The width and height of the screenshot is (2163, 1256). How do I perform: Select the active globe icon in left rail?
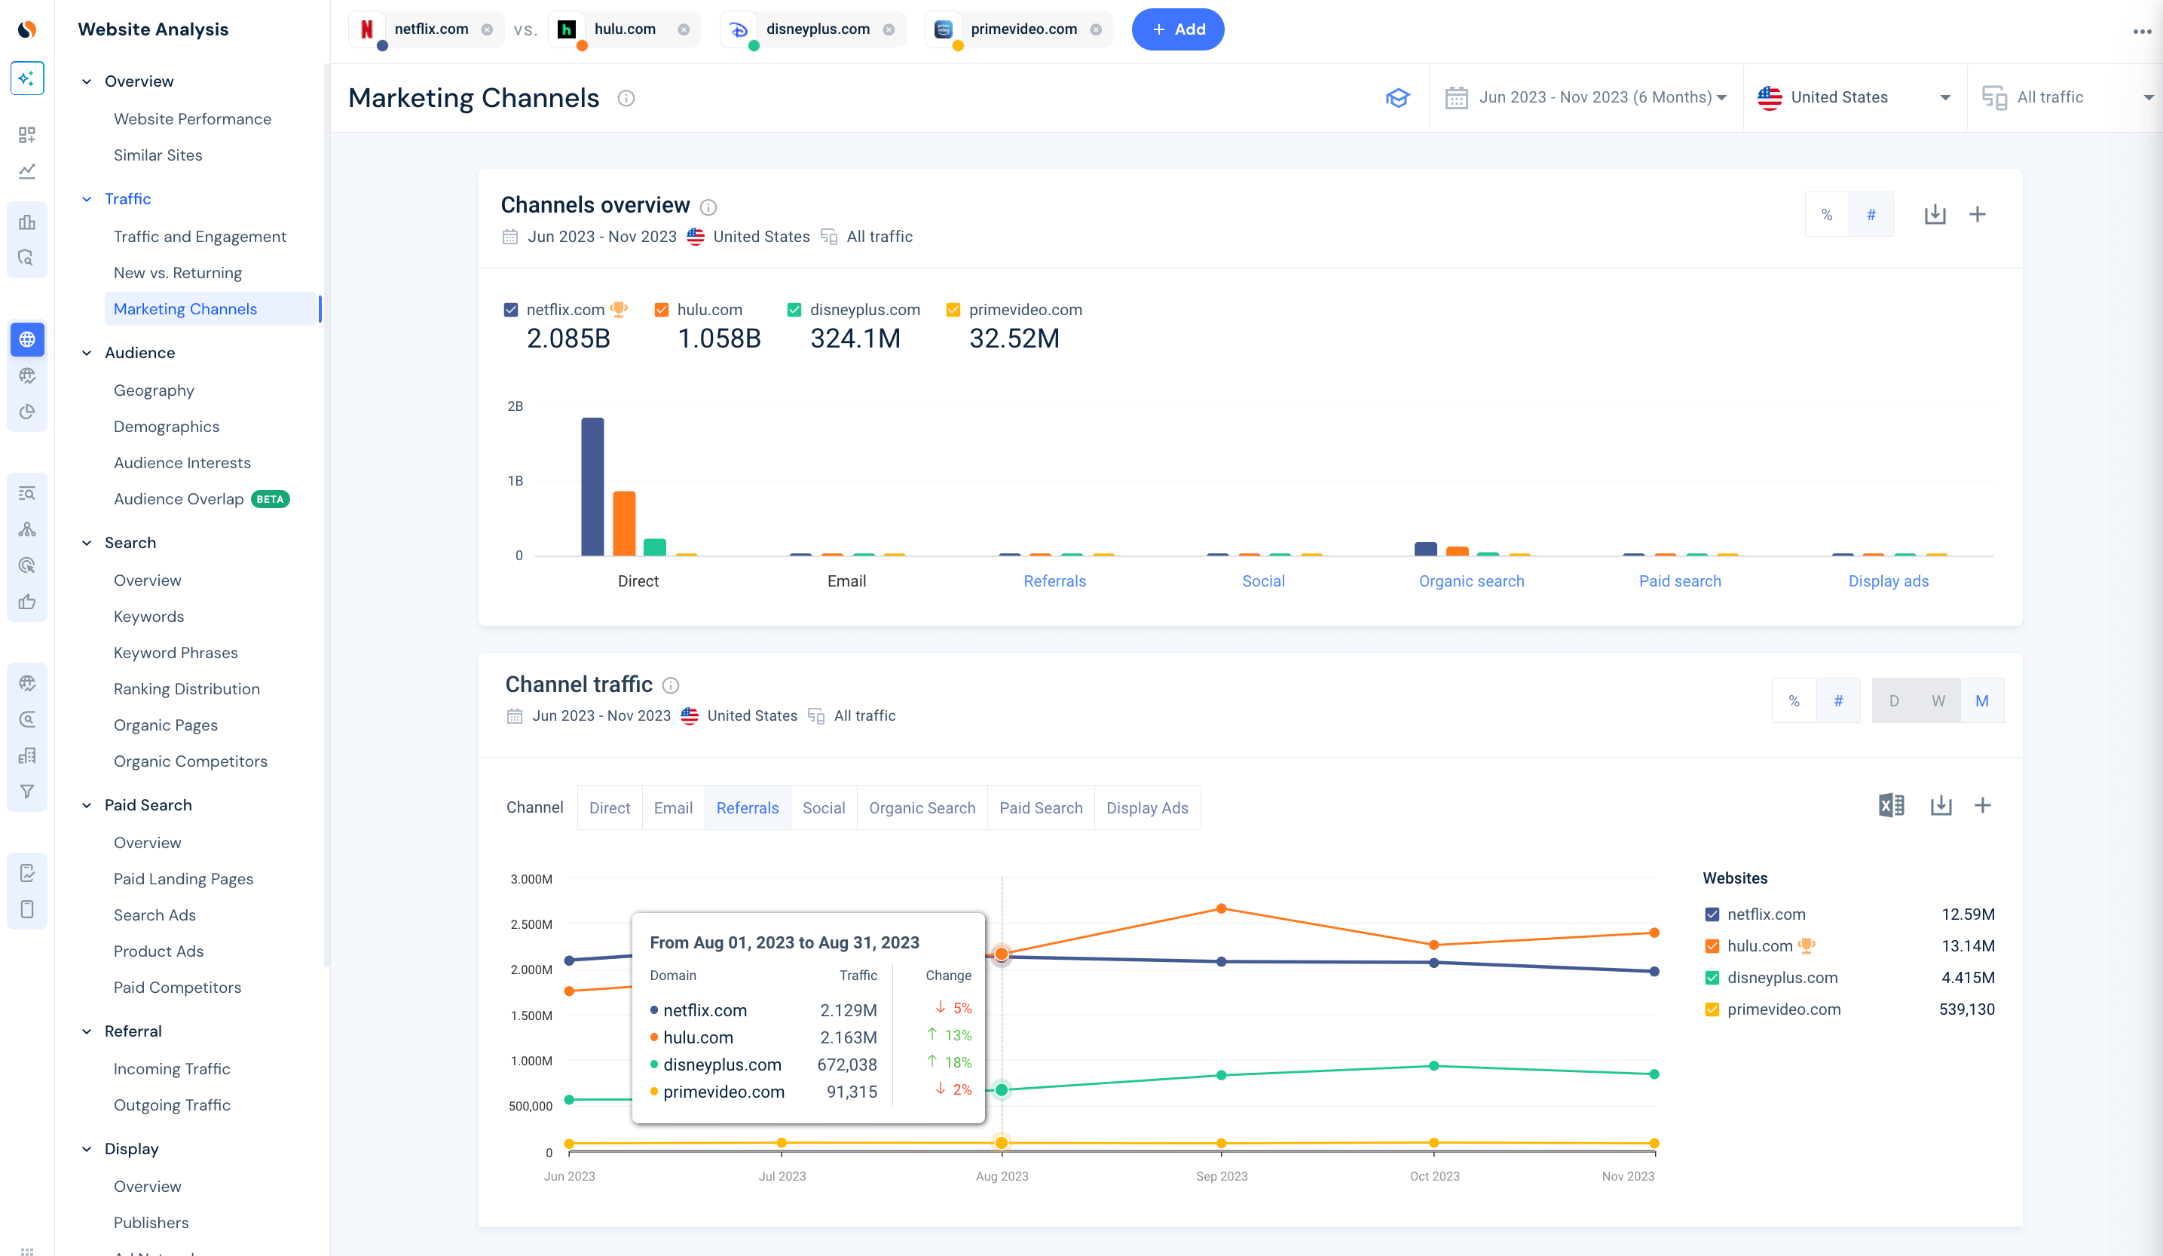27,339
